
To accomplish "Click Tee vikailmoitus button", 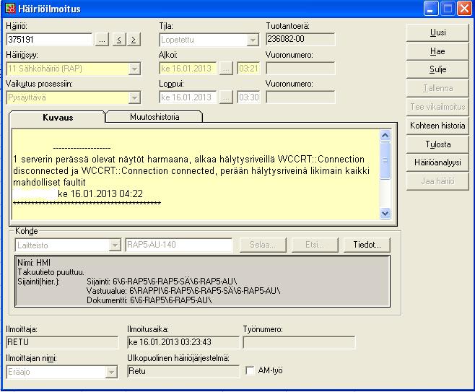I will (x=437, y=107).
